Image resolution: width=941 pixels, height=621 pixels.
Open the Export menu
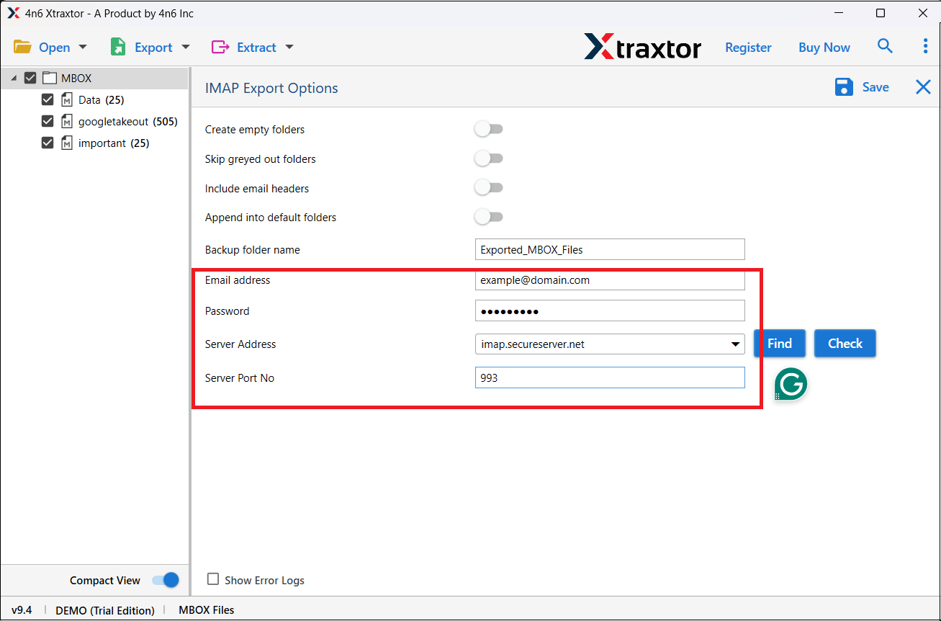pos(150,47)
